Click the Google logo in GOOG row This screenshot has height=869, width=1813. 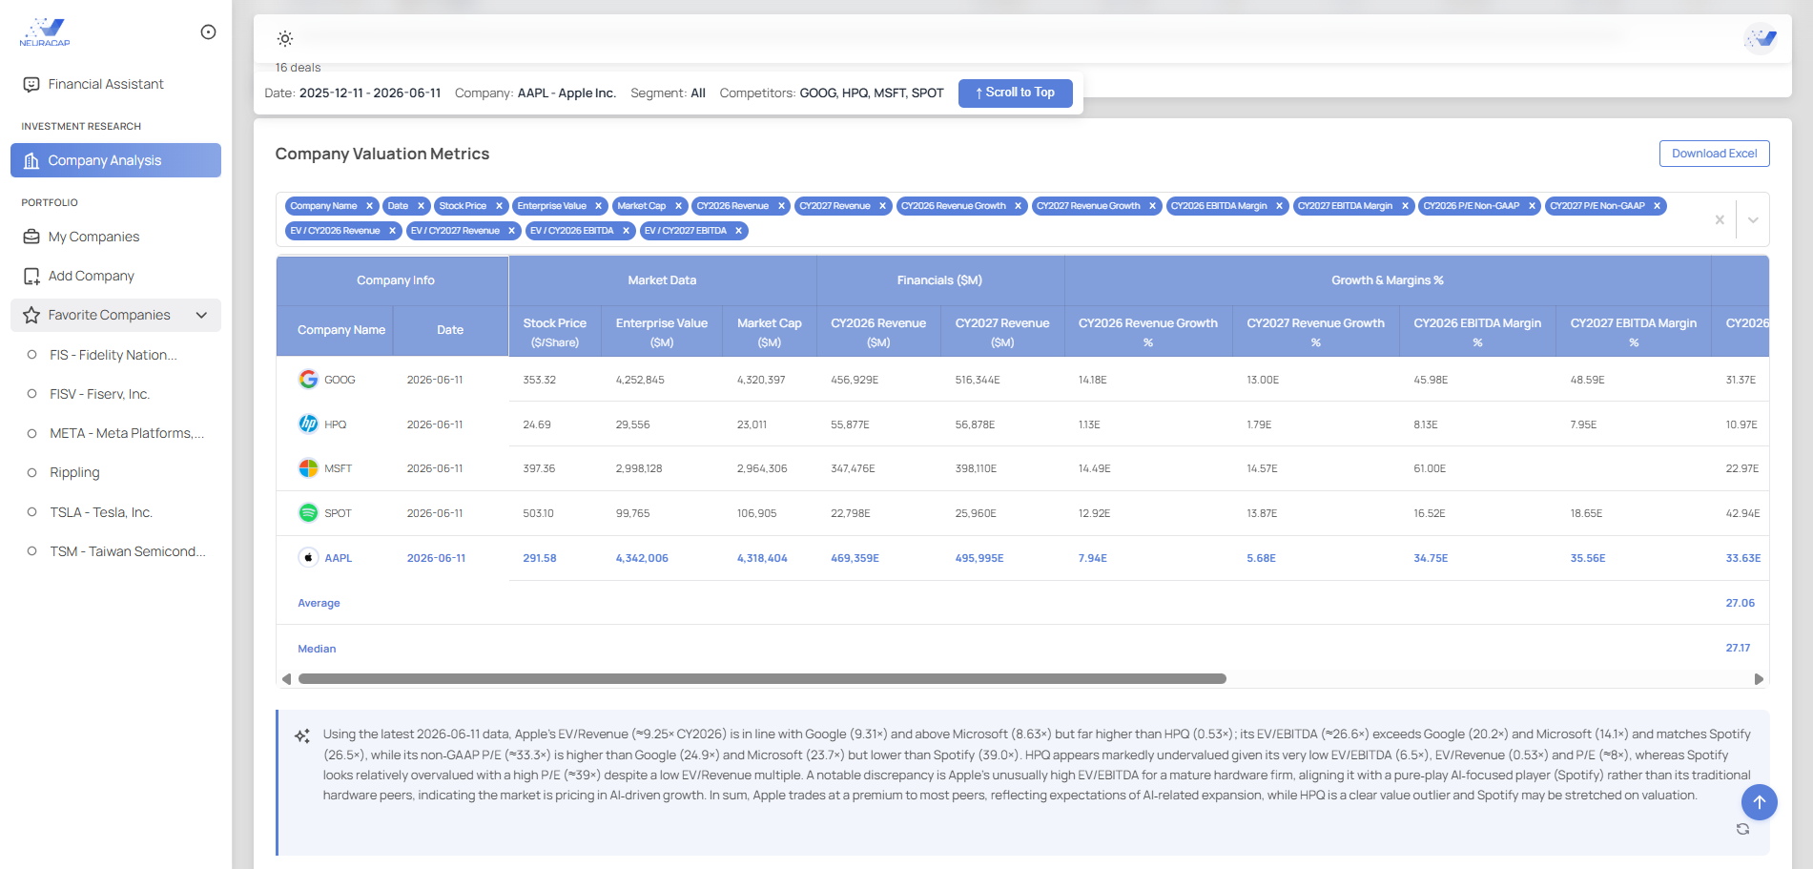pos(308,380)
